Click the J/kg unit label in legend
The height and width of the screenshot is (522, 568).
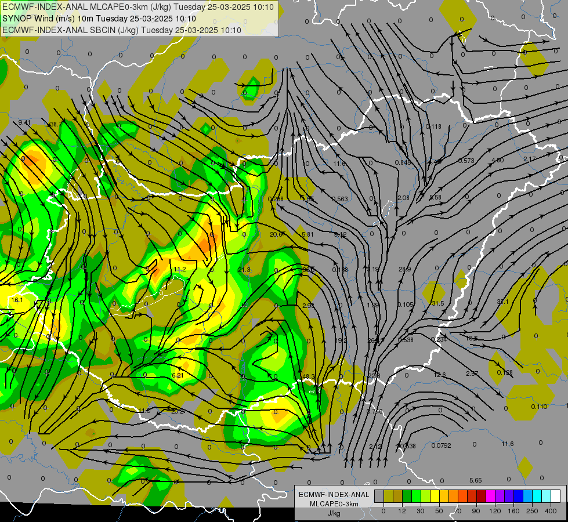click(334, 514)
